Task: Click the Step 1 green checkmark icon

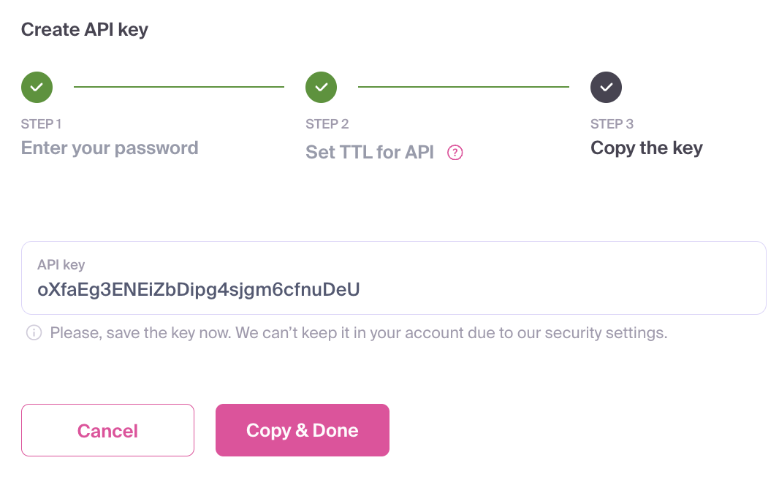Action: pos(37,87)
